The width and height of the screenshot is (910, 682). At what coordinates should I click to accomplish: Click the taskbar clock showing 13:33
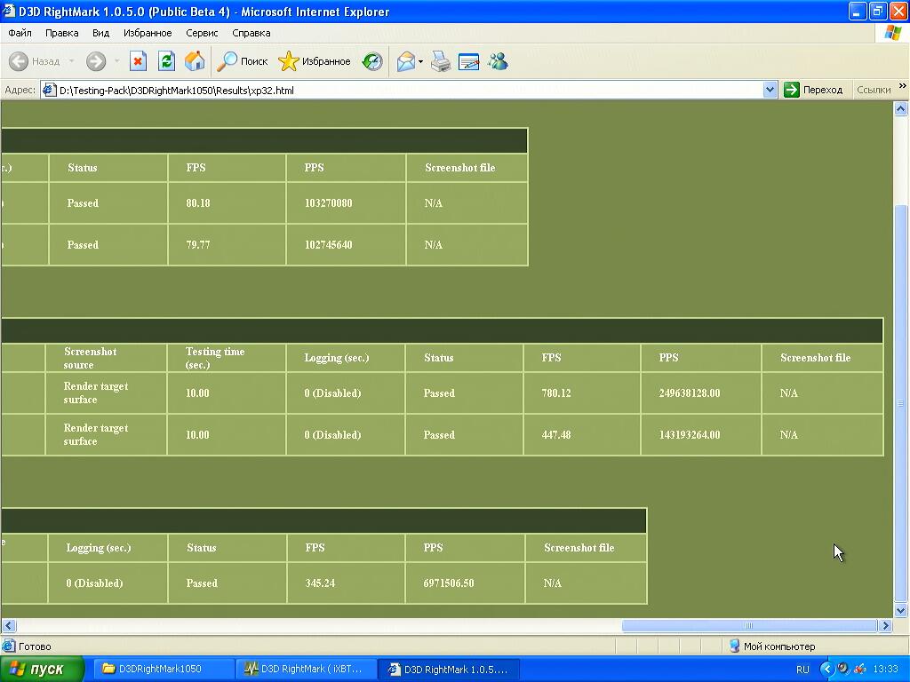(x=886, y=670)
